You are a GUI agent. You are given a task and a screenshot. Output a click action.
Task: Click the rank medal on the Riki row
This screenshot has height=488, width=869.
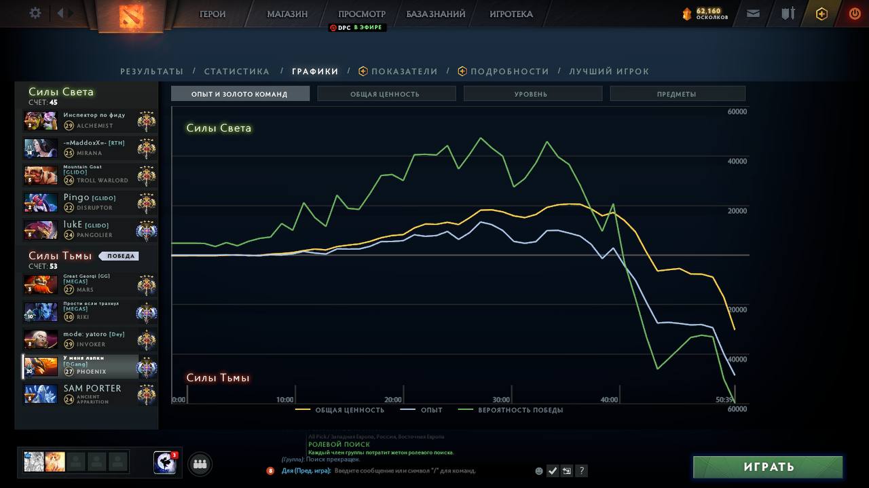[147, 312]
